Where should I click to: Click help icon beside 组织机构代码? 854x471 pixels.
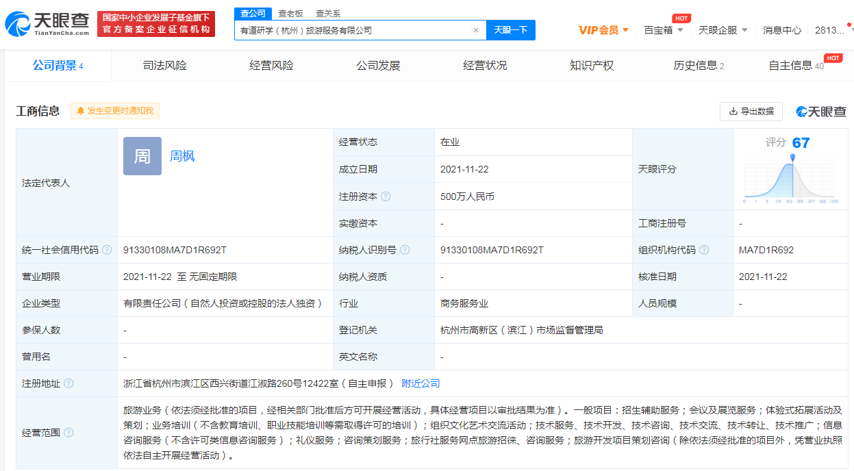tap(704, 250)
